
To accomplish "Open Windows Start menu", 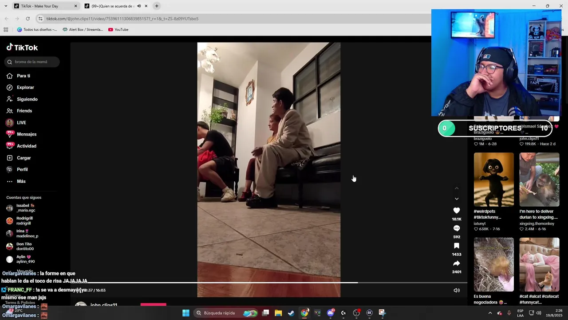I will pos(186,313).
